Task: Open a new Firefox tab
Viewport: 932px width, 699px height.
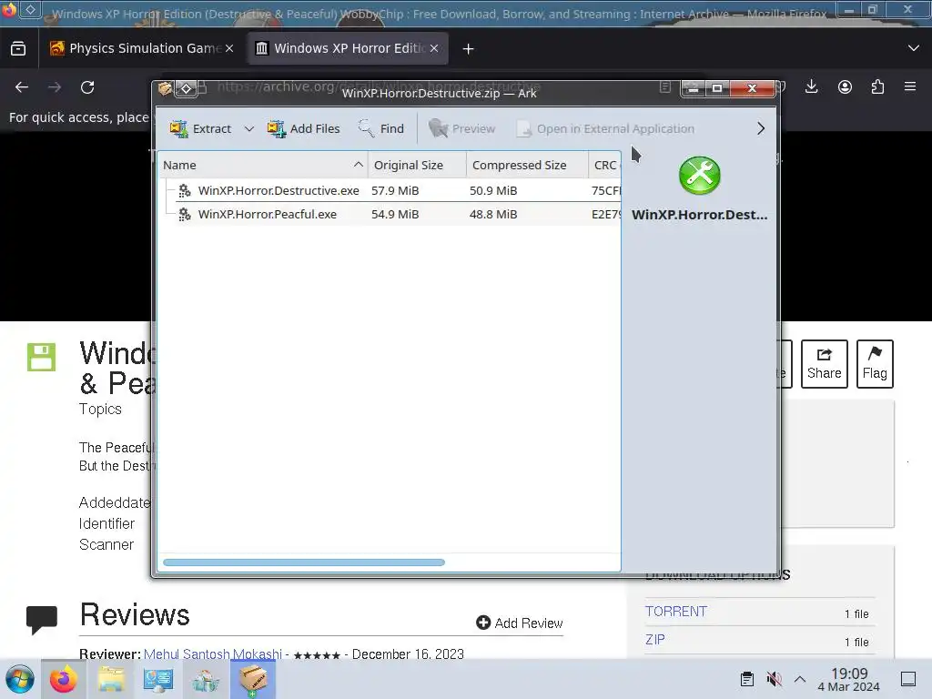Action: pos(469,49)
